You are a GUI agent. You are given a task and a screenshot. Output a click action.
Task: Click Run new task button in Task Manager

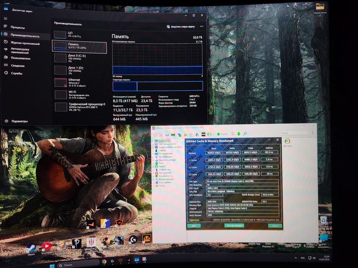181,27
